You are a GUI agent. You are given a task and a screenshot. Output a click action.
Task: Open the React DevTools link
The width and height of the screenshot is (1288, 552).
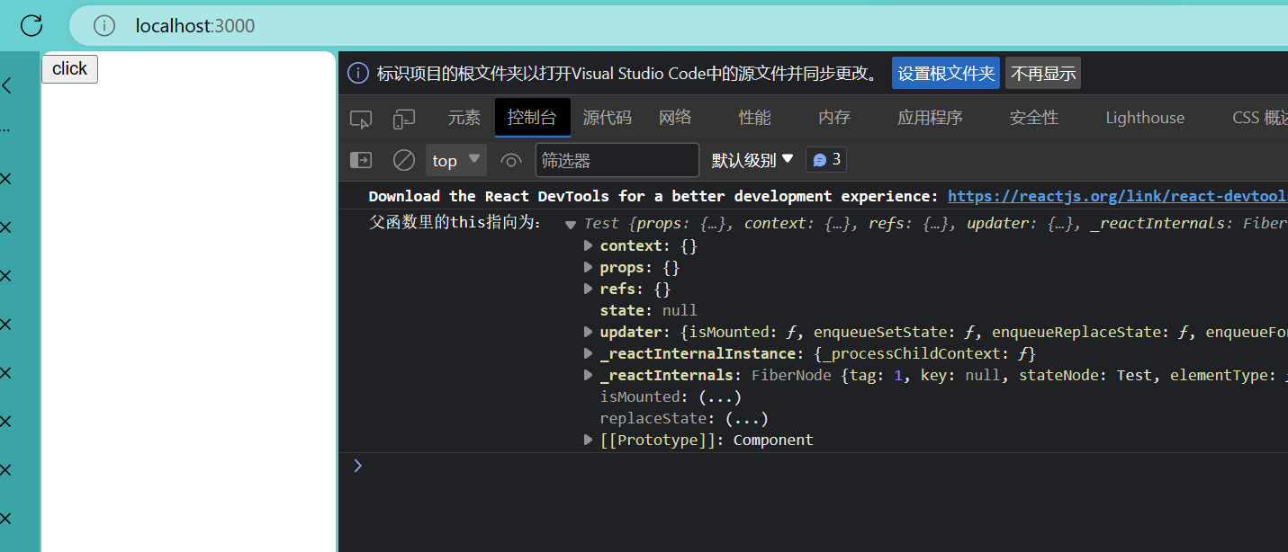click(x=1117, y=196)
